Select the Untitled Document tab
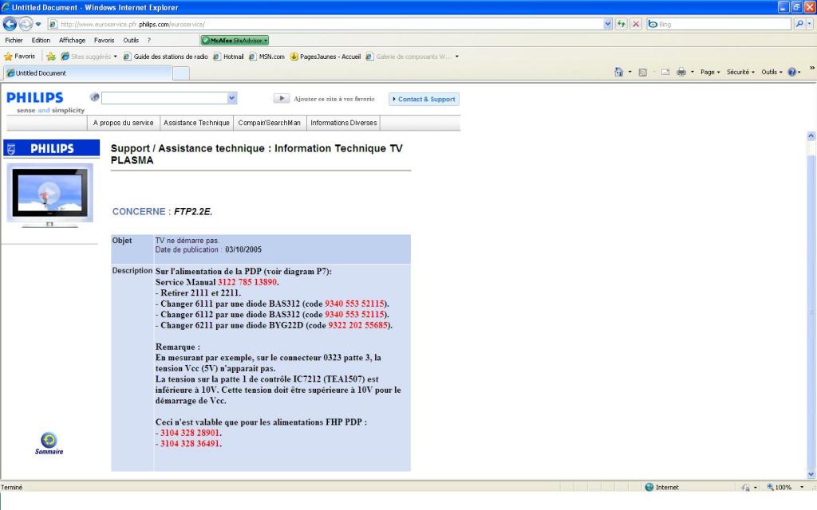The height and width of the screenshot is (510, 817). click(x=88, y=73)
